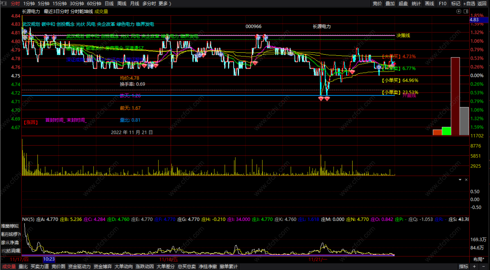Select the 15分钟 period tab
The width and height of the screenshot is (490, 270).
(59, 4)
